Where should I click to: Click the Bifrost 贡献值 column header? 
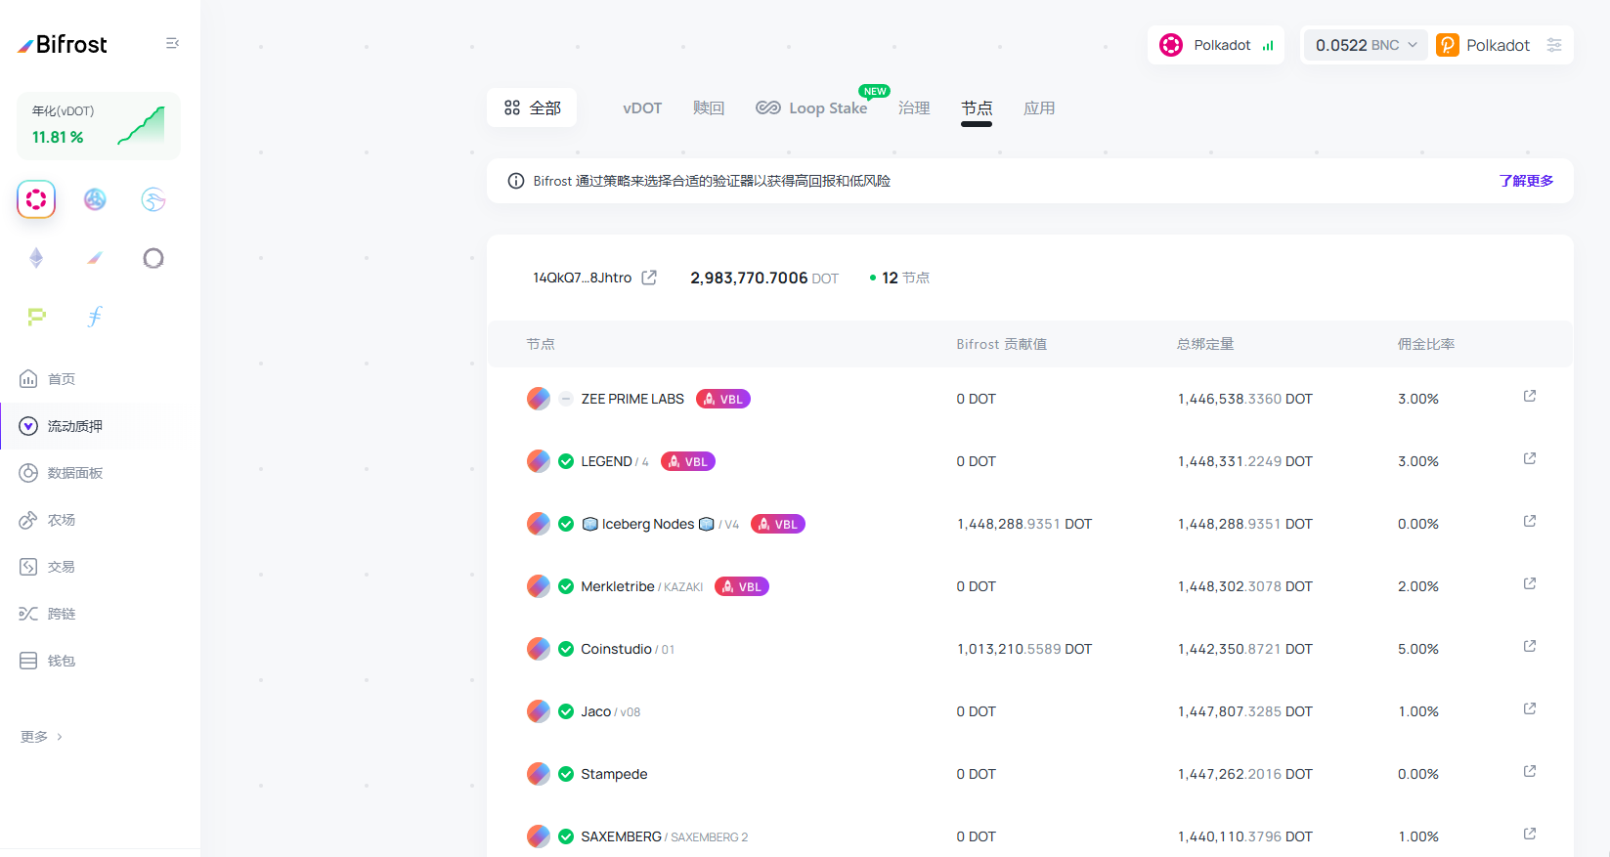click(1001, 344)
